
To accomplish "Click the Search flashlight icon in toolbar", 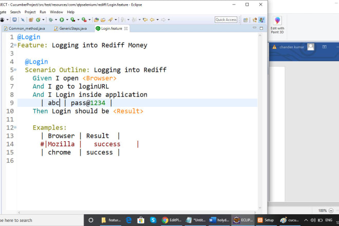I will [x=110, y=20].
